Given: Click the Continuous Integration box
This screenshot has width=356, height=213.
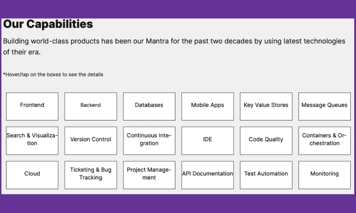Looking at the screenshot, I should (149, 140).
